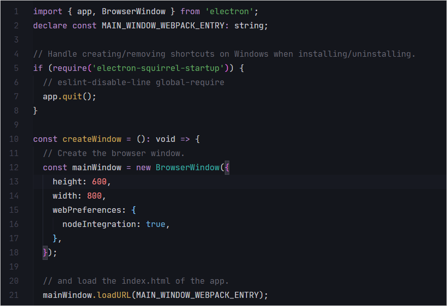Click the closing brace on line 8
Viewport: 447px width, 306px height.
point(35,110)
